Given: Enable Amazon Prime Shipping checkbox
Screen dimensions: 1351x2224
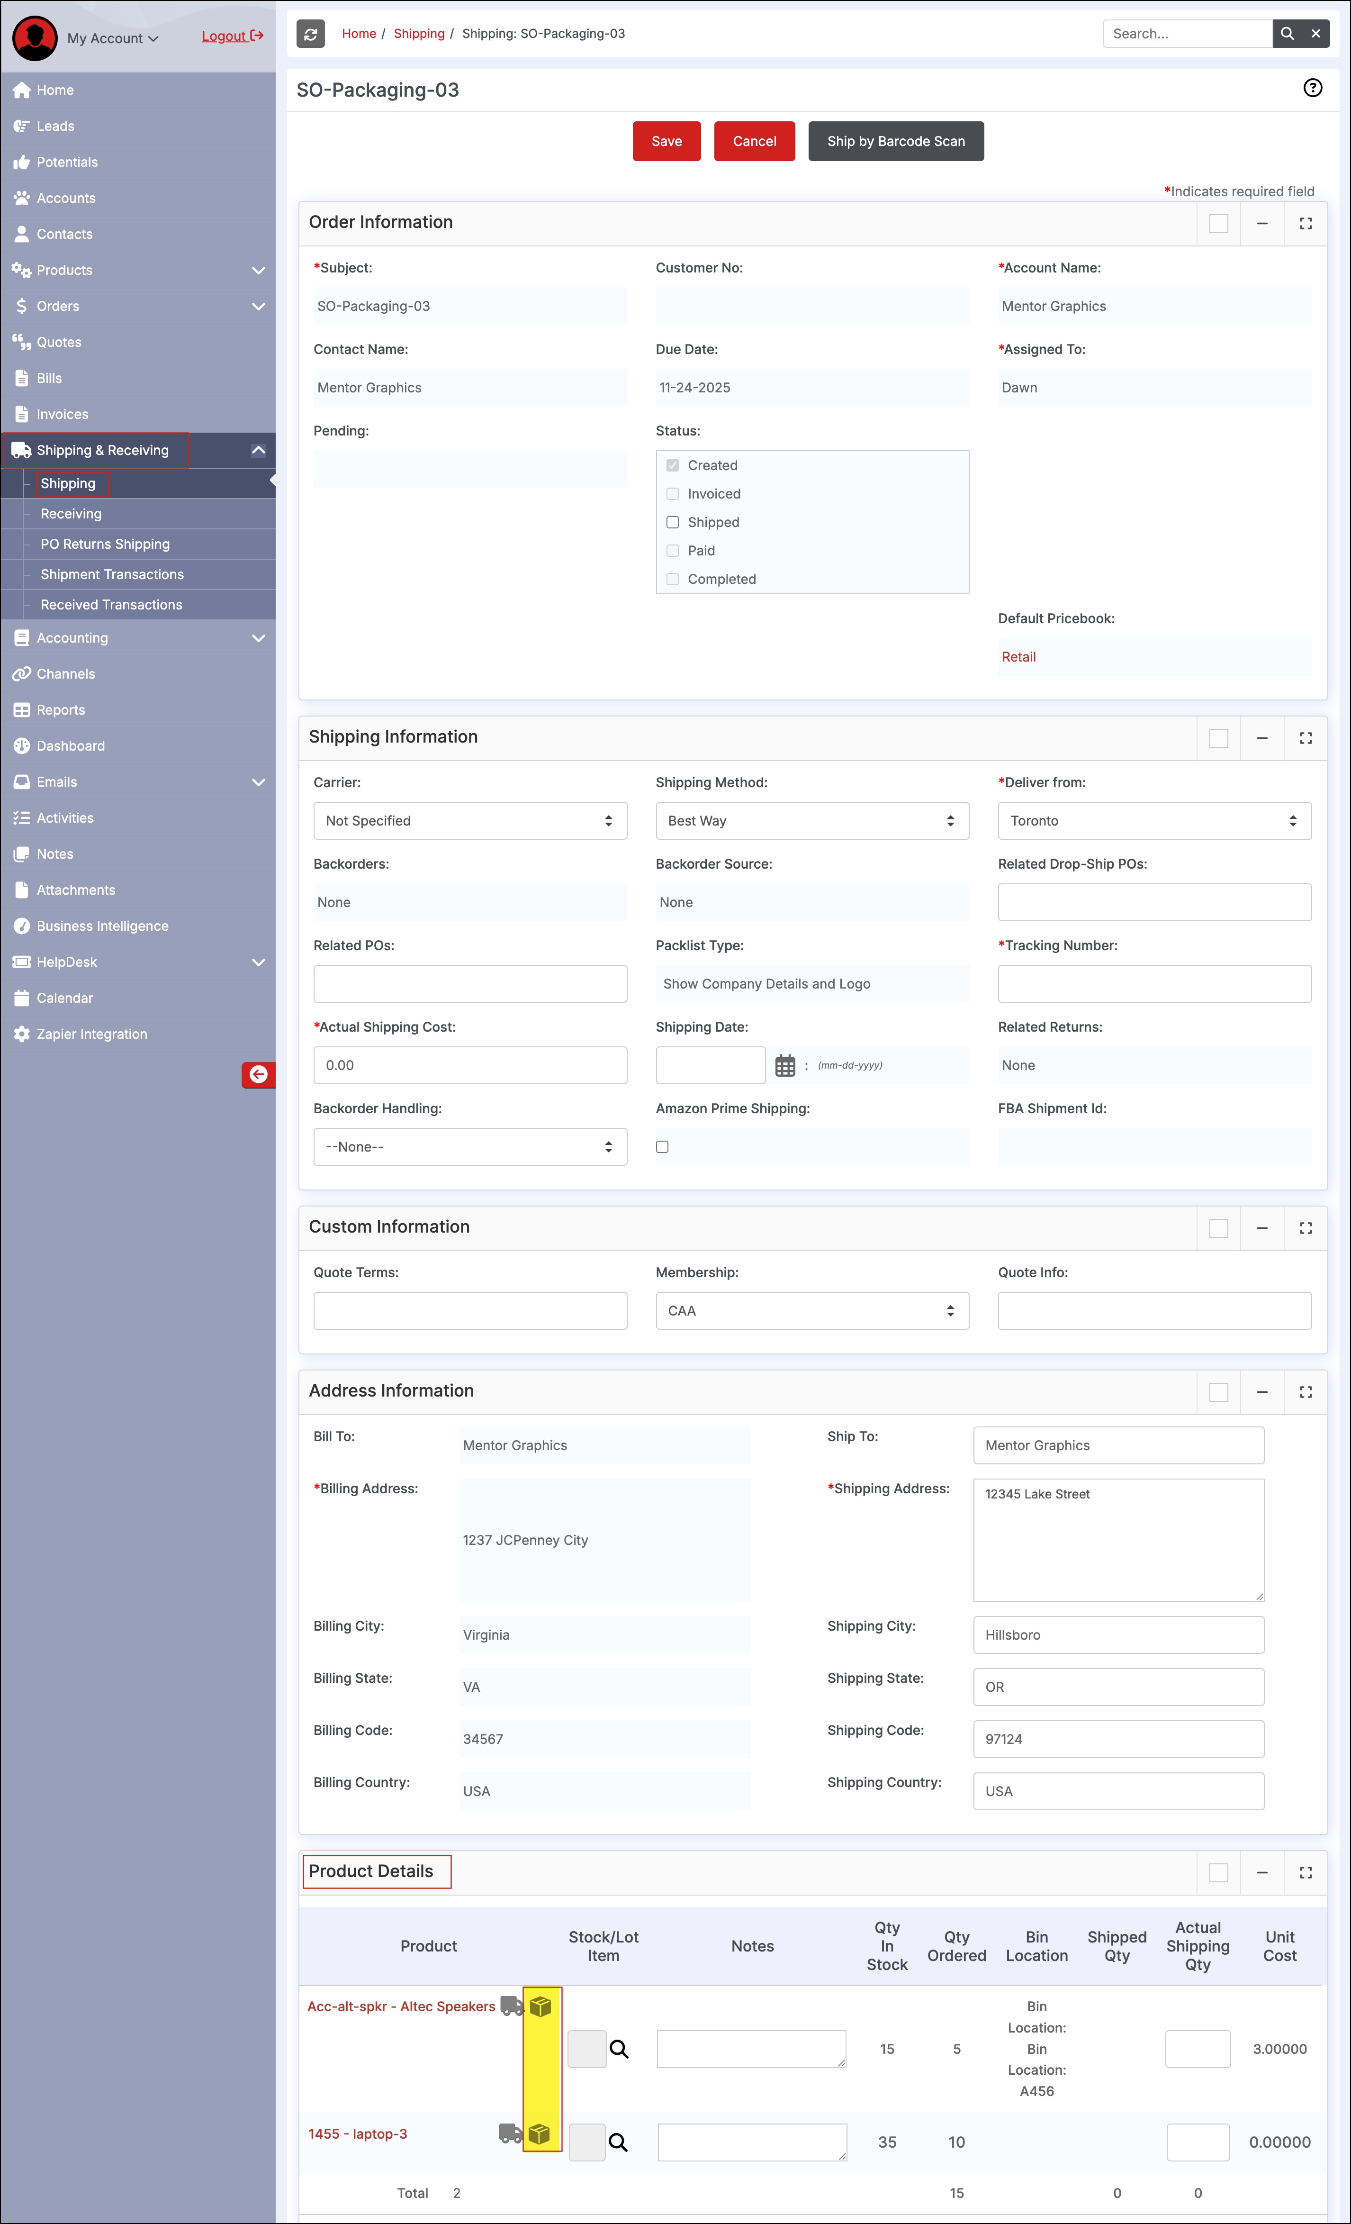Looking at the screenshot, I should pos(662,1146).
